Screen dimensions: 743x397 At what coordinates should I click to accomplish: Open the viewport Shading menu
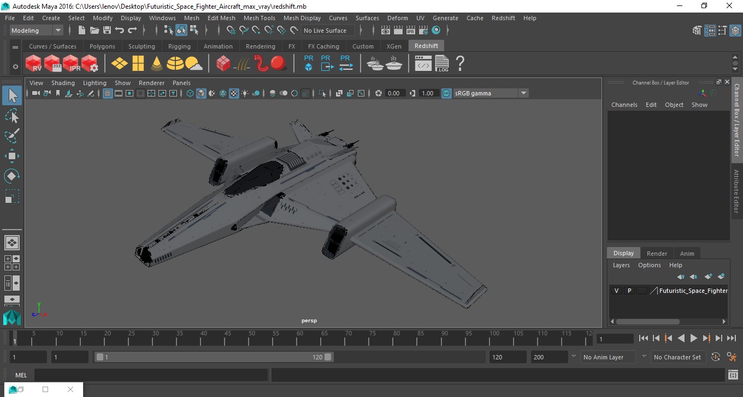(x=63, y=83)
